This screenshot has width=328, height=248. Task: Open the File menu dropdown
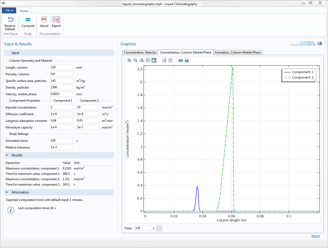click(9, 10)
